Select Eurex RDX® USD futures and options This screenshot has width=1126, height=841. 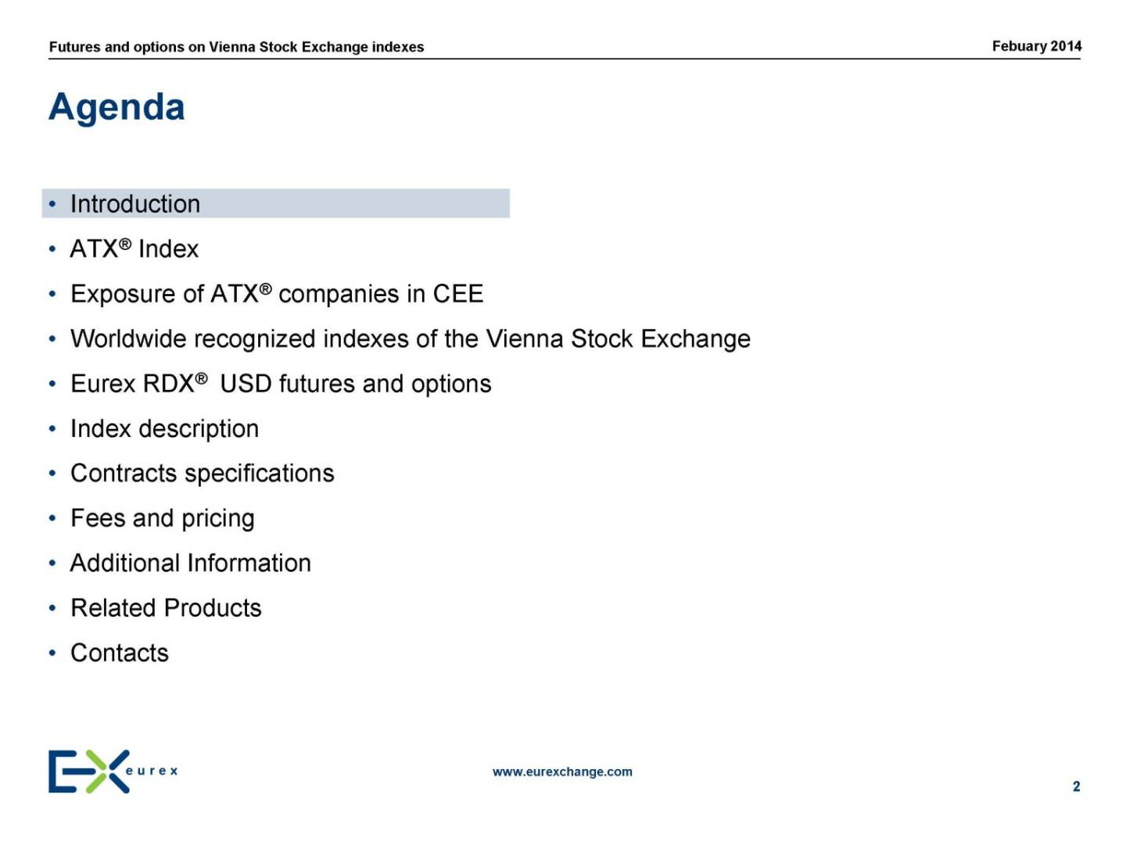pyautogui.click(x=281, y=384)
